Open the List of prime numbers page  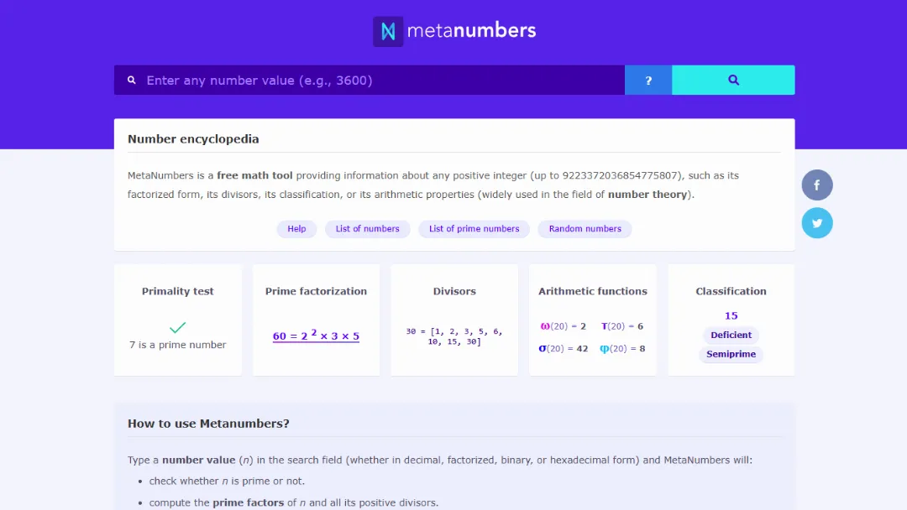[x=473, y=228]
